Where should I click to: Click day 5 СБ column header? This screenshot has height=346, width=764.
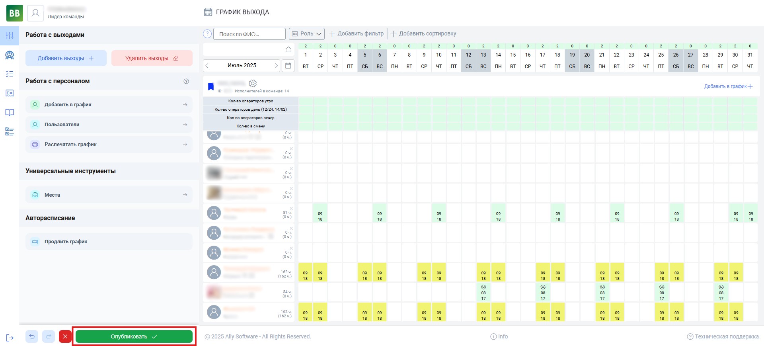click(x=365, y=60)
